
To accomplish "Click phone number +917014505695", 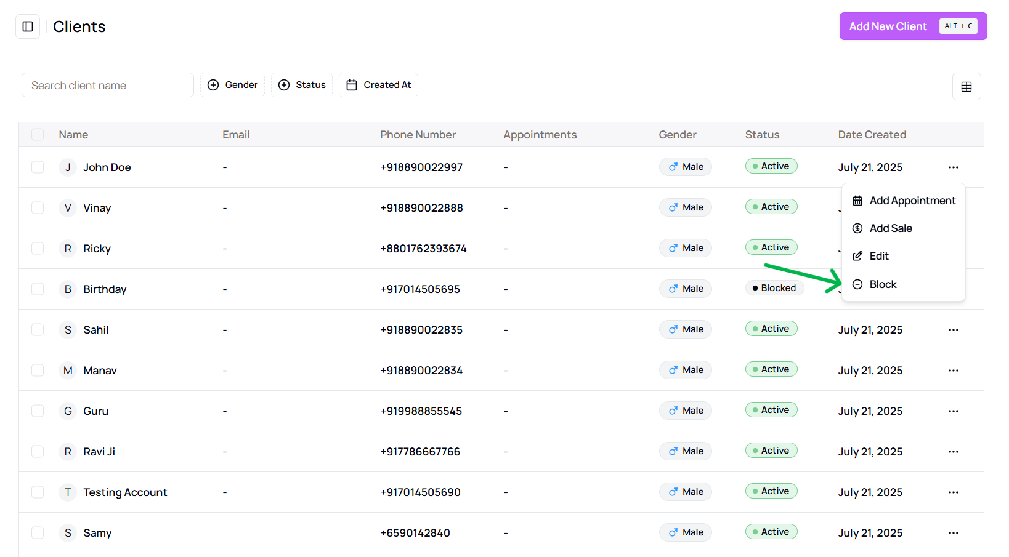I will point(420,289).
